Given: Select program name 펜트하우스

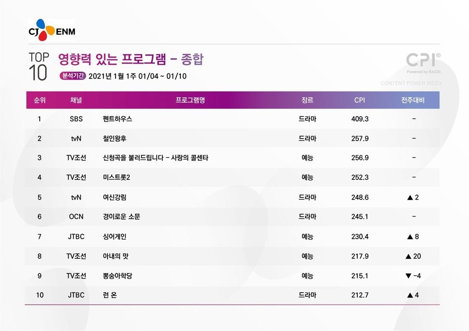Looking at the screenshot, I should click(118, 119).
